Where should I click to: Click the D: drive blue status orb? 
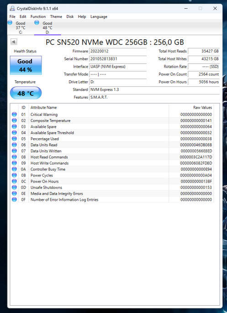coord(37,23)
